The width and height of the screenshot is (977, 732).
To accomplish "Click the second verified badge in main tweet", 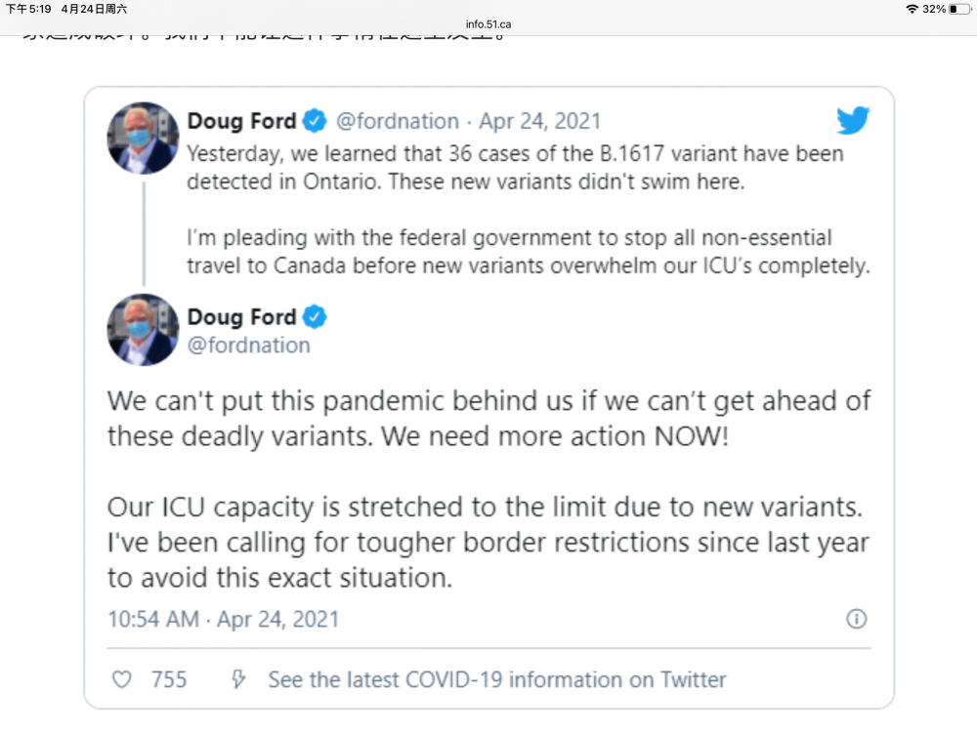I will (314, 317).
